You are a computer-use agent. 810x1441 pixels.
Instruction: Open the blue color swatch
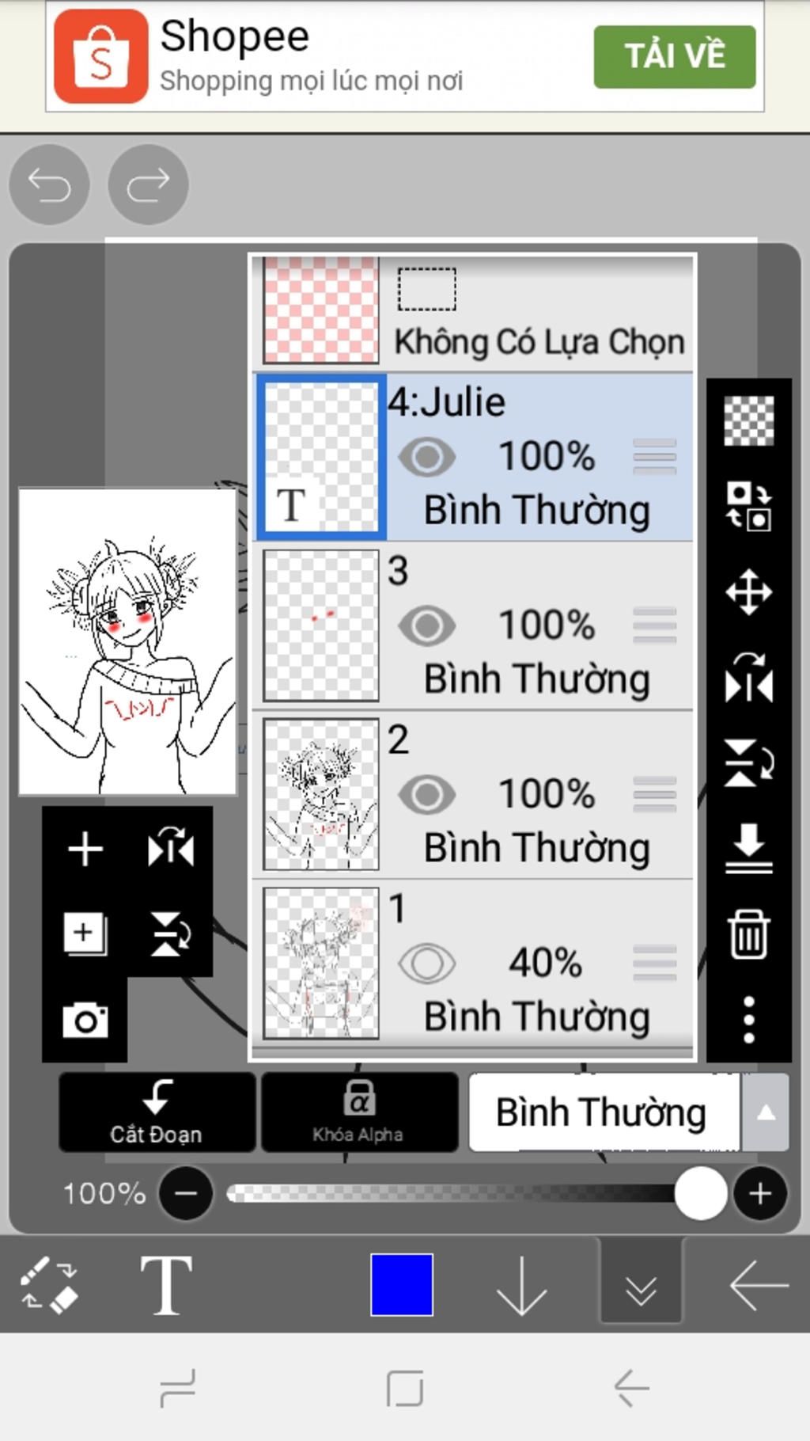402,1284
